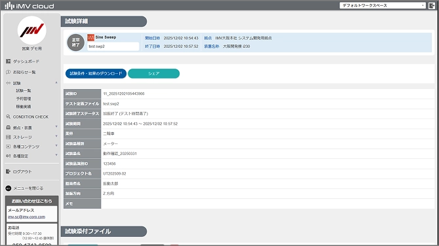The width and height of the screenshot is (439, 246).
Task: Select the 123456 identification ID value
Action: tap(109, 164)
